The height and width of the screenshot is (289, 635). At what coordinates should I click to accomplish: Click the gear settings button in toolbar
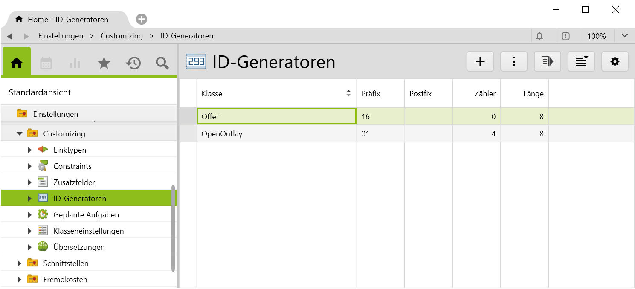point(615,62)
